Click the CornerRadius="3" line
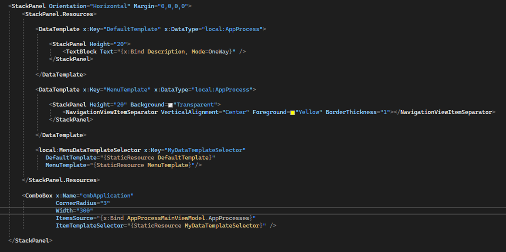The height and width of the screenshot is (252, 506). click(x=83, y=203)
